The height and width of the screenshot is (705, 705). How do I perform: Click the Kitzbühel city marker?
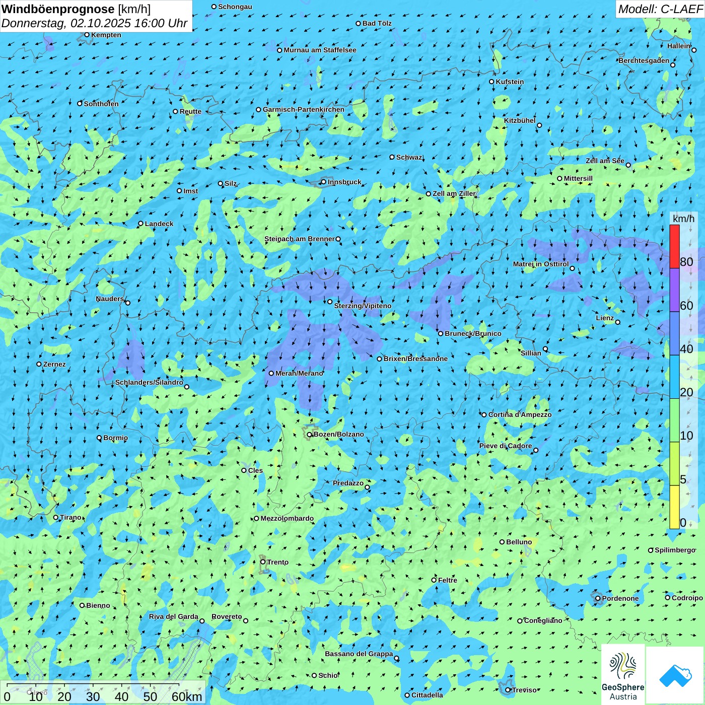tap(539, 125)
